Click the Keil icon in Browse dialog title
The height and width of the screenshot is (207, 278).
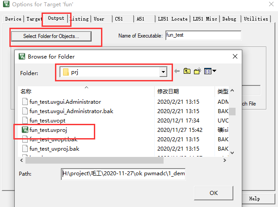[x=22, y=56]
